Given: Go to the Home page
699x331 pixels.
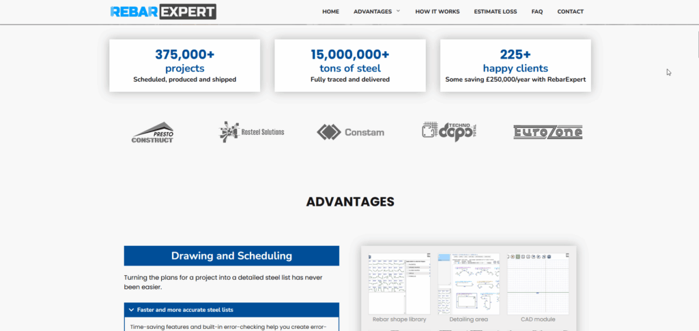Looking at the screenshot, I should click(330, 12).
